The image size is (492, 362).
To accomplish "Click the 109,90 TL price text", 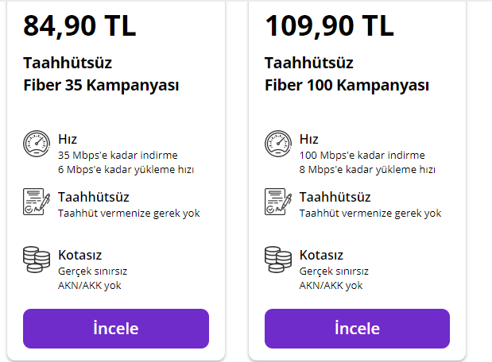I will (x=329, y=25).
